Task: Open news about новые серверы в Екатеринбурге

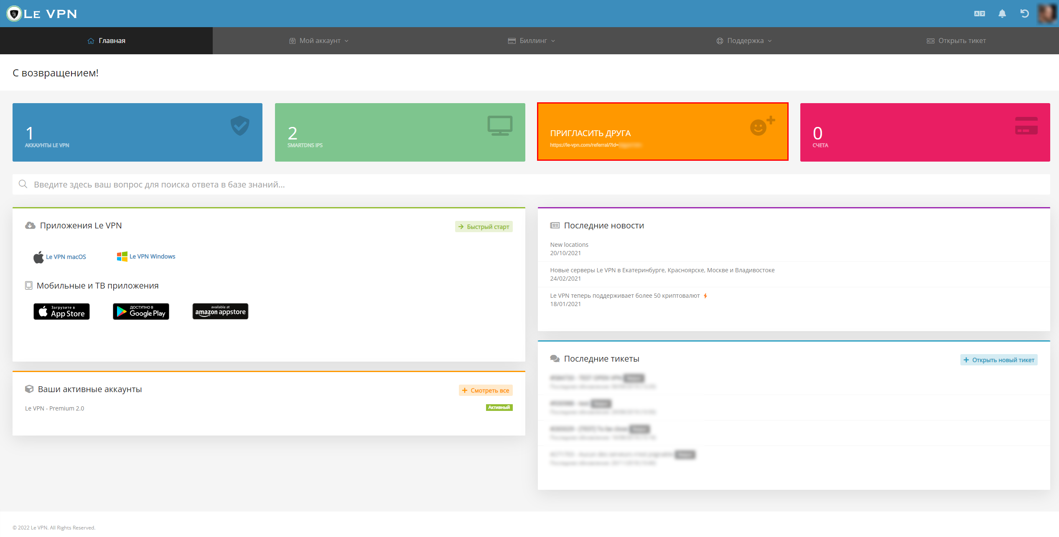Action: (x=662, y=270)
